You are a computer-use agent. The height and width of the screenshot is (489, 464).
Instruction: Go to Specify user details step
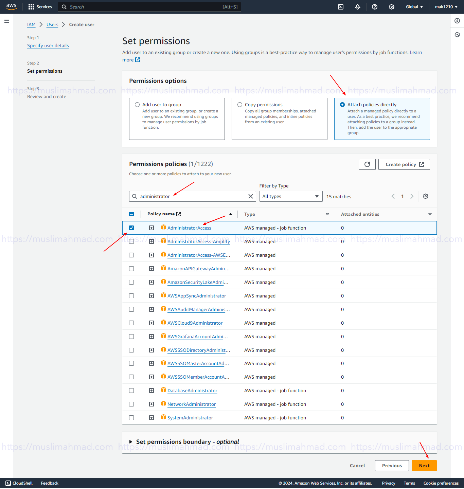[48, 46]
